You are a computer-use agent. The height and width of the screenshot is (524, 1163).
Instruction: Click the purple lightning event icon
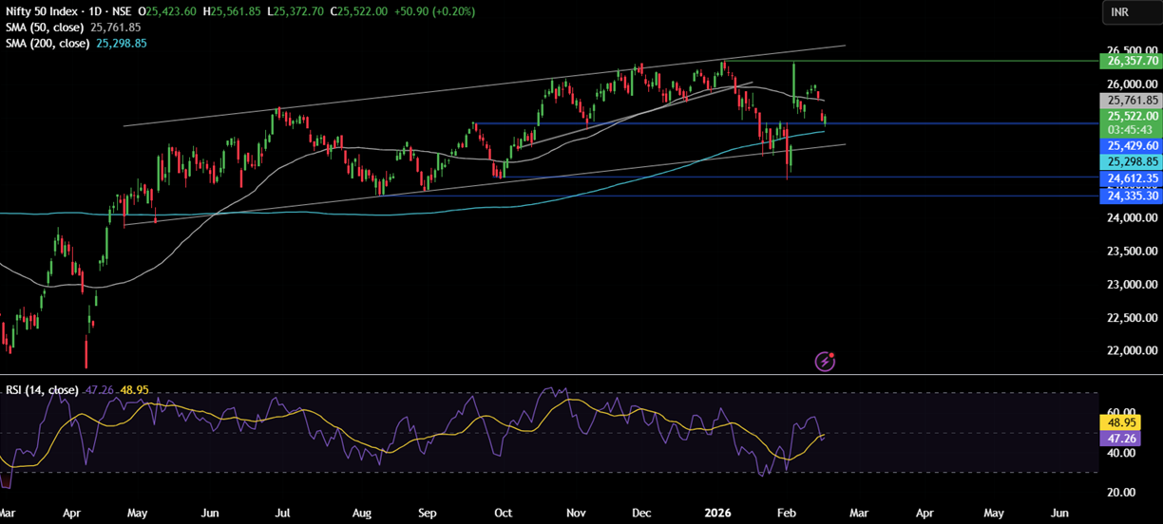826,362
